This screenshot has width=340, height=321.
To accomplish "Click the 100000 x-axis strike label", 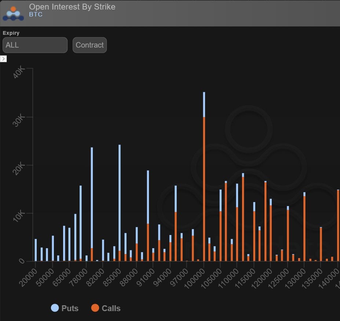I will coord(194,278).
